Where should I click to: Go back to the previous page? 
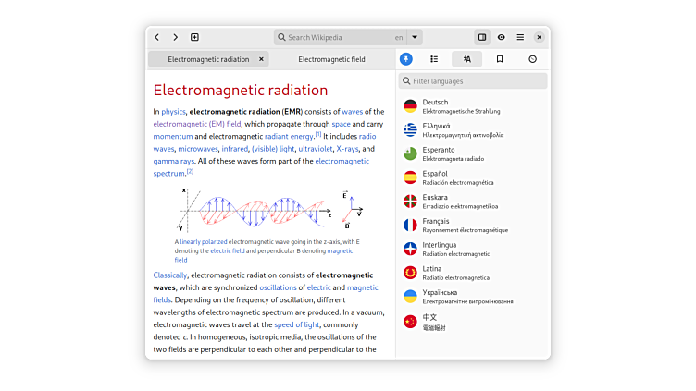156,37
